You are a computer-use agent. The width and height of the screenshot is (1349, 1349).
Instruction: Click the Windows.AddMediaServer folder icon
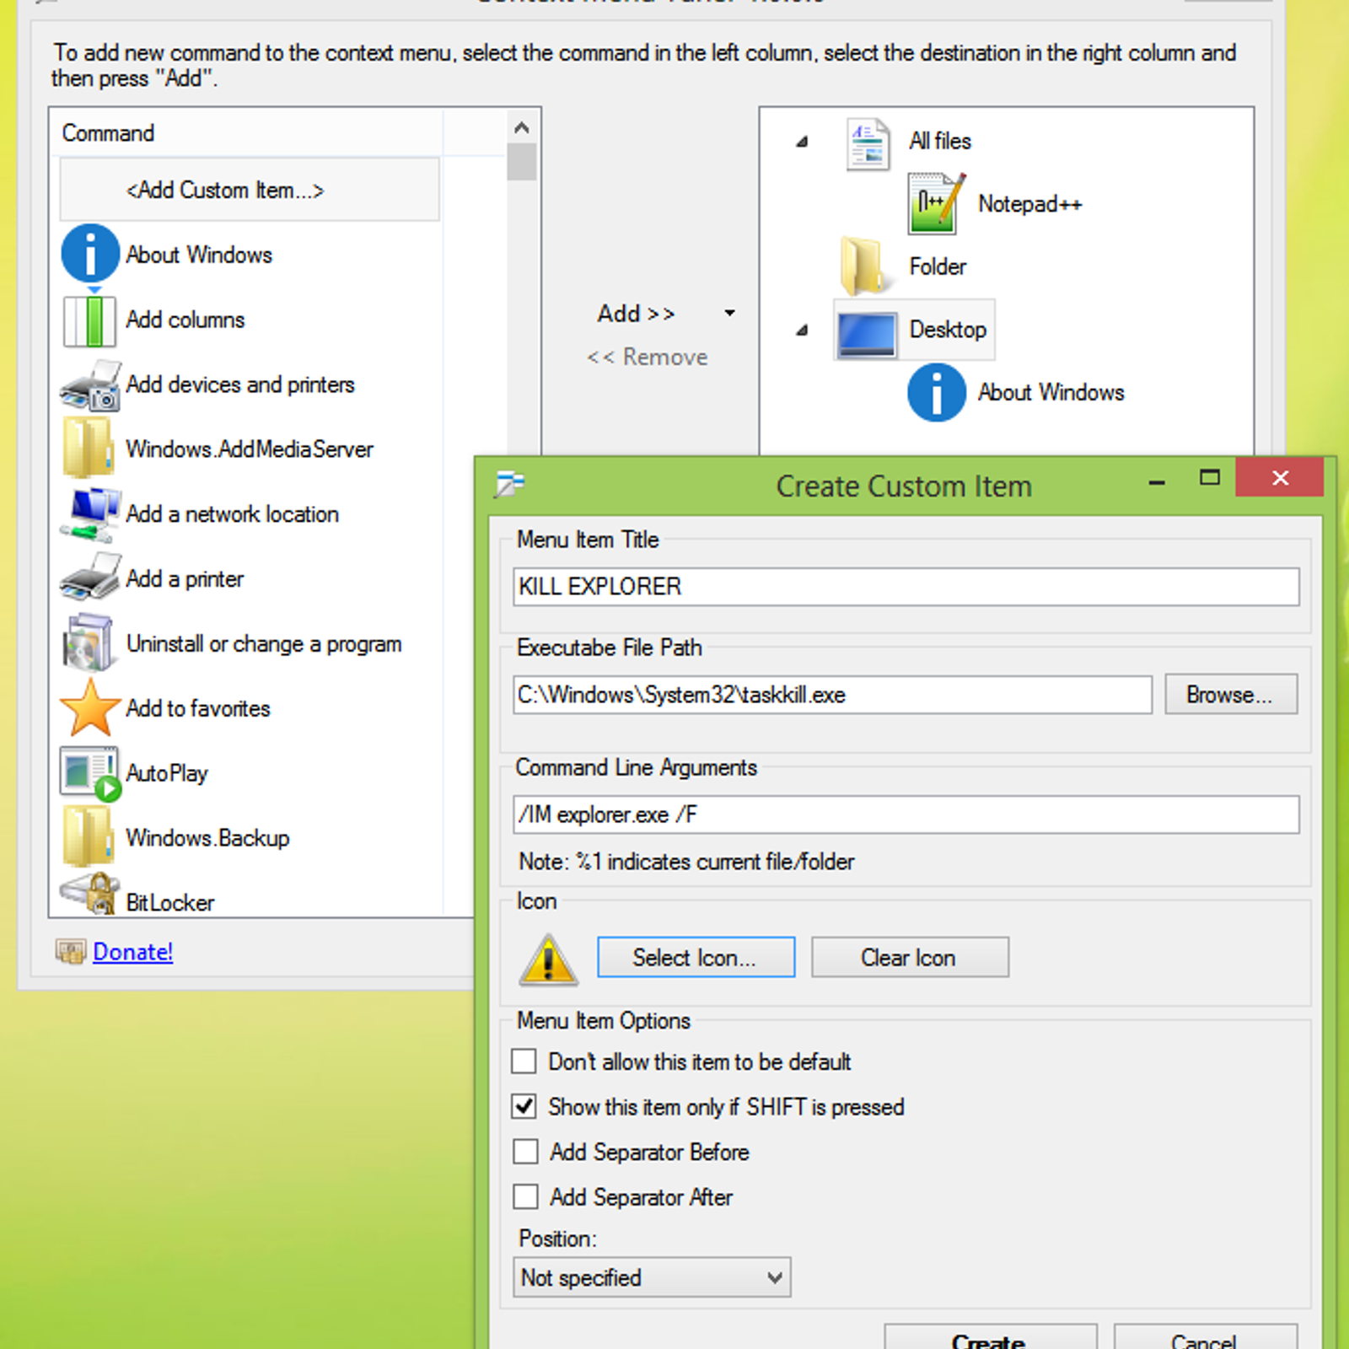coord(88,449)
